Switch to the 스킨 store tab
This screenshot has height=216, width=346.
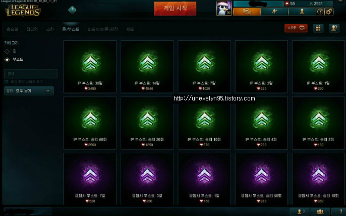[x=50, y=29]
